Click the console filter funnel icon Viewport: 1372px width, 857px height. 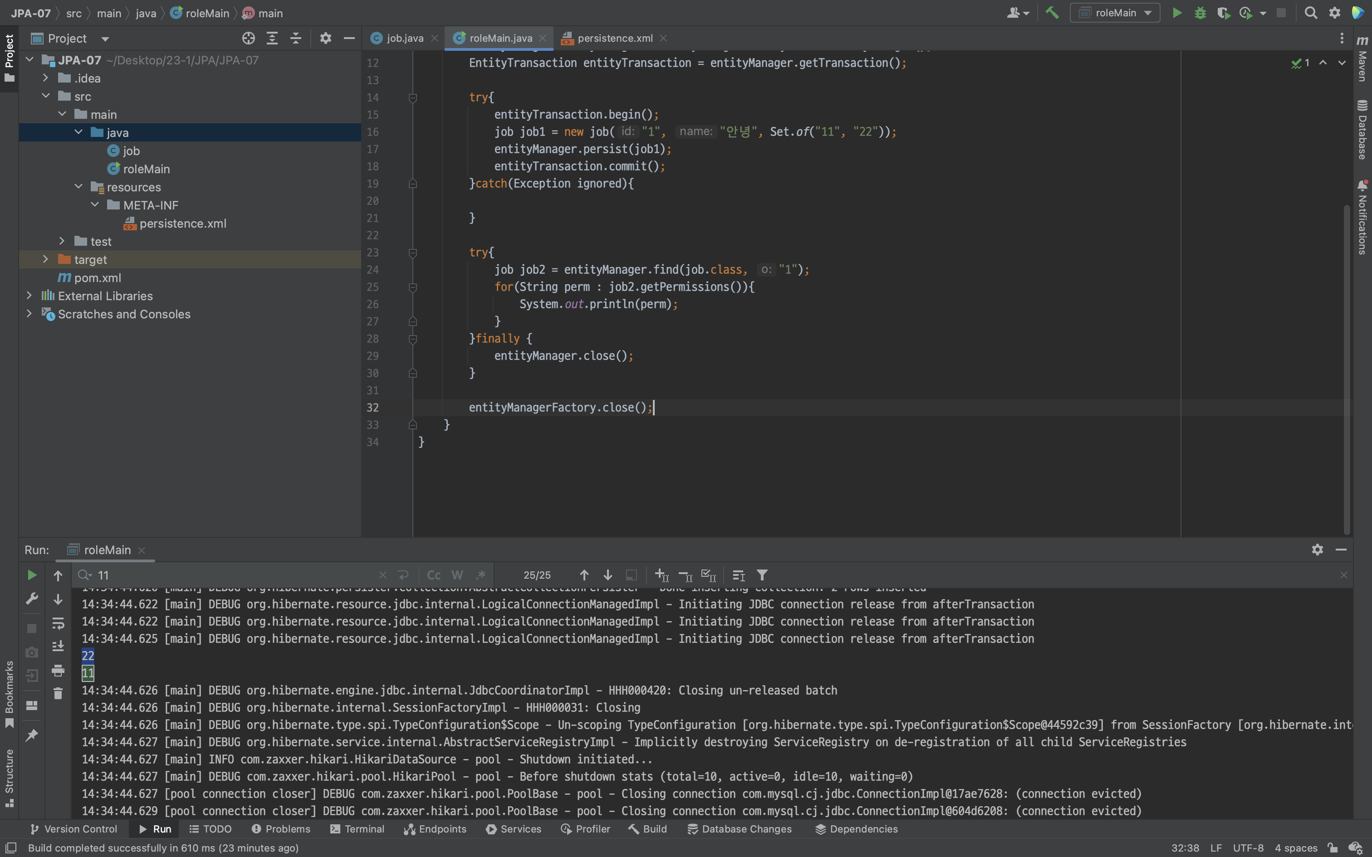[762, 575]
